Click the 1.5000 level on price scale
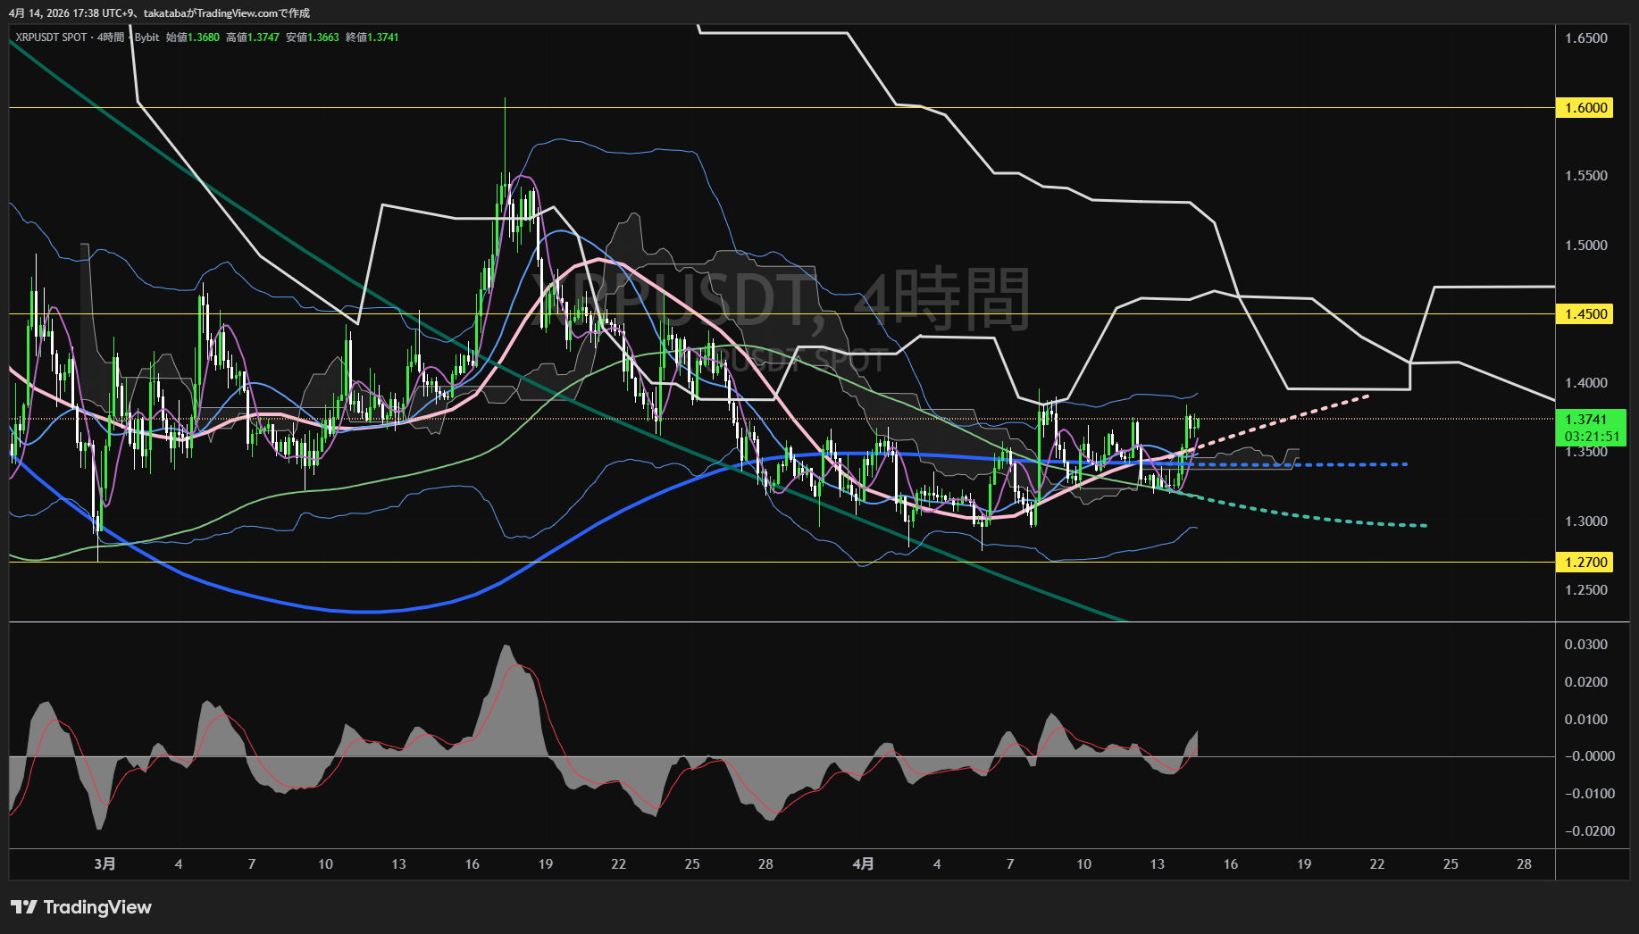This screenshot has height=934, width=1639. click(1585, 246)
